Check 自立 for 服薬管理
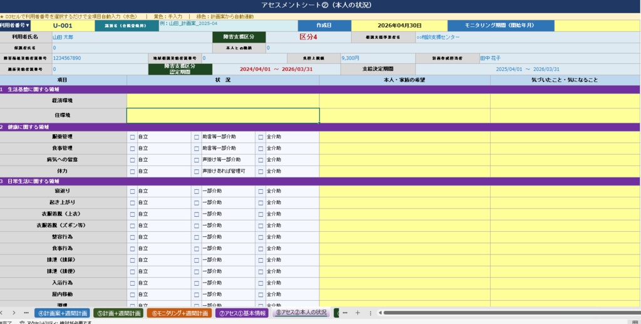 pos(132,137)
